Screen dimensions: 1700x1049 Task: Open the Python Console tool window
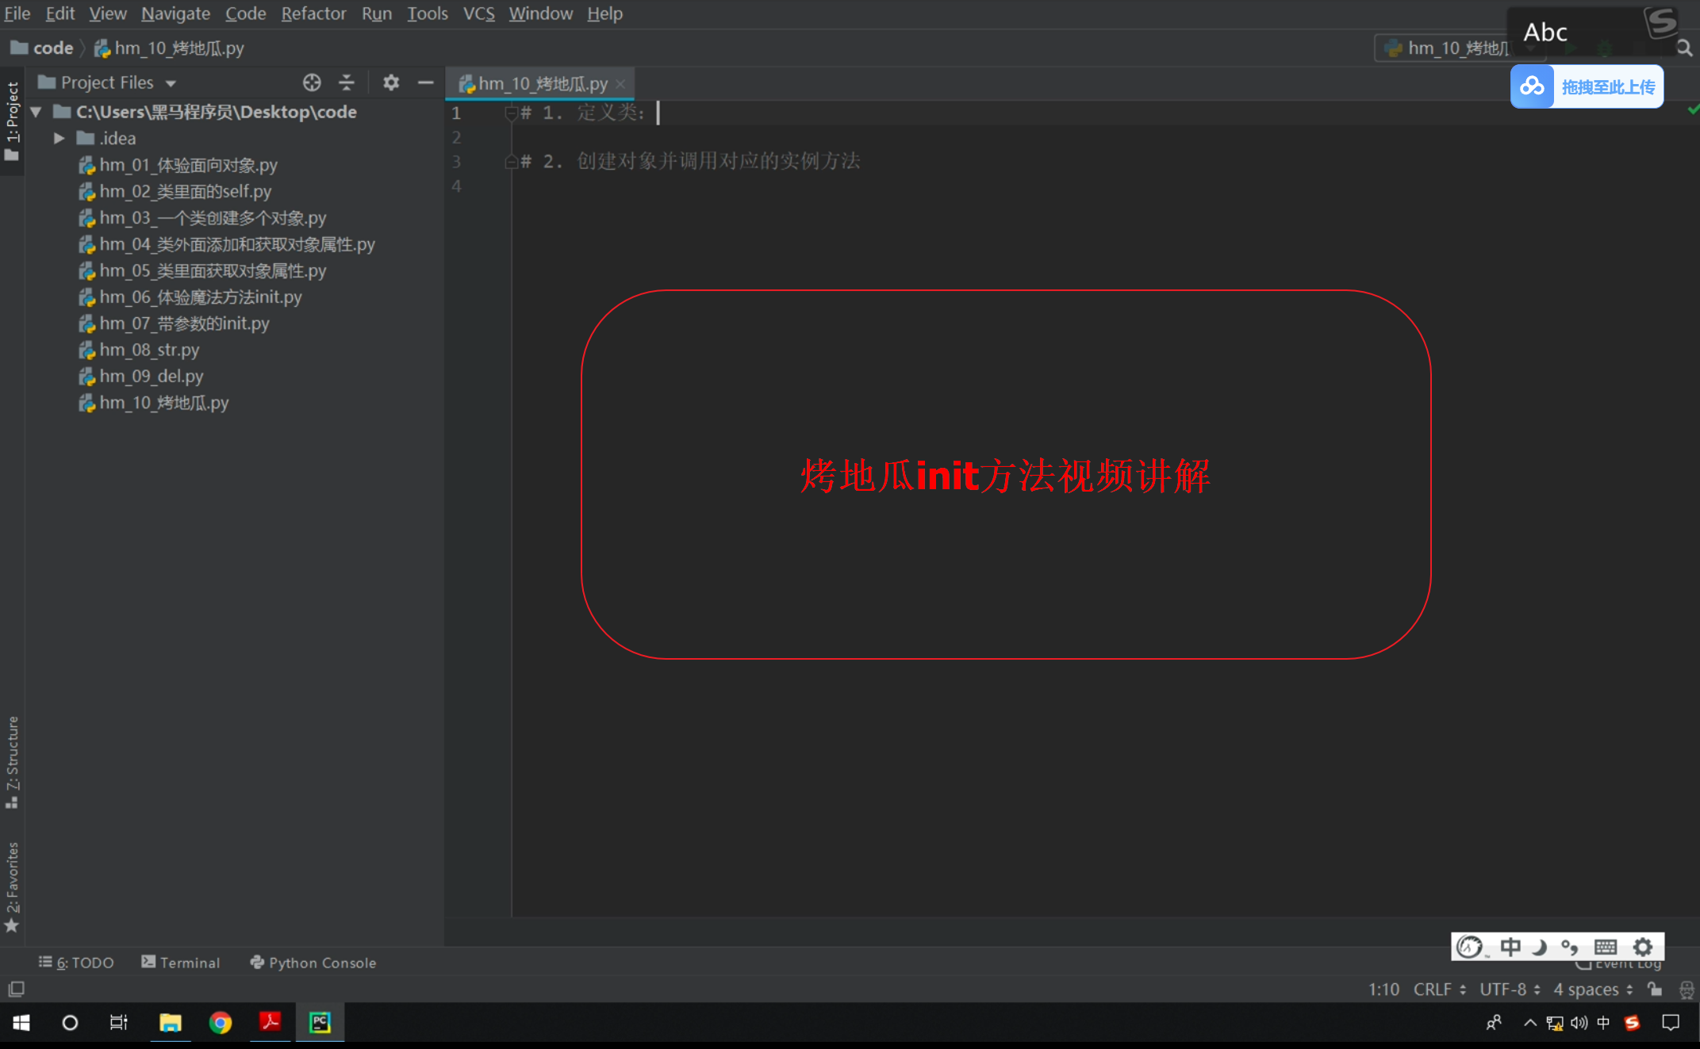coord(313,963)
